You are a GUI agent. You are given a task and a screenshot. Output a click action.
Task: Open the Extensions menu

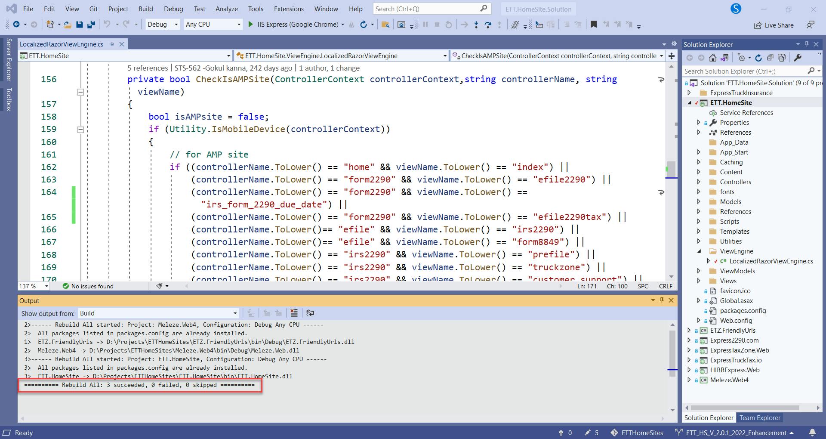pos(289,9)
